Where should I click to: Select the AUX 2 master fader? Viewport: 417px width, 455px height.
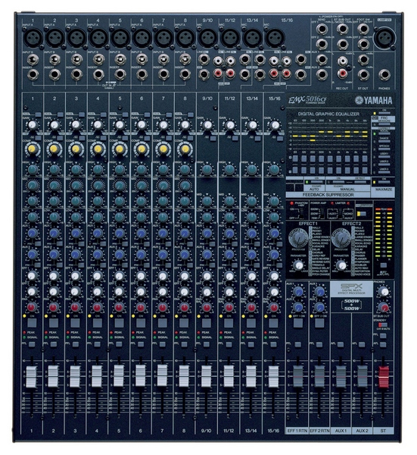tap(363, 376)
